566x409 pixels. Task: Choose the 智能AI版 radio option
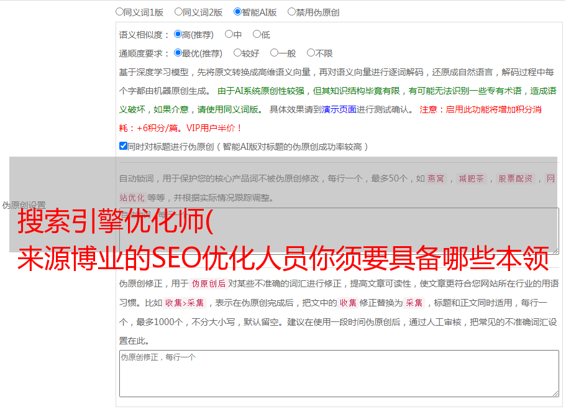tap(237, 12)
